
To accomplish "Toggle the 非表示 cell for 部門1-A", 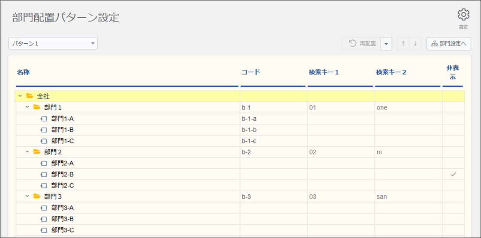I will tap(453, 119).
